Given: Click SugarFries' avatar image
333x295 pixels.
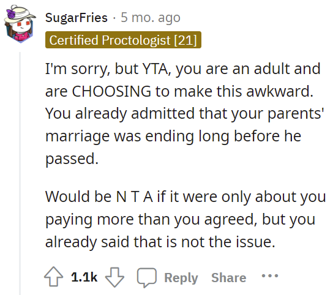Looking at the screenshot, I should coord(20,24).
